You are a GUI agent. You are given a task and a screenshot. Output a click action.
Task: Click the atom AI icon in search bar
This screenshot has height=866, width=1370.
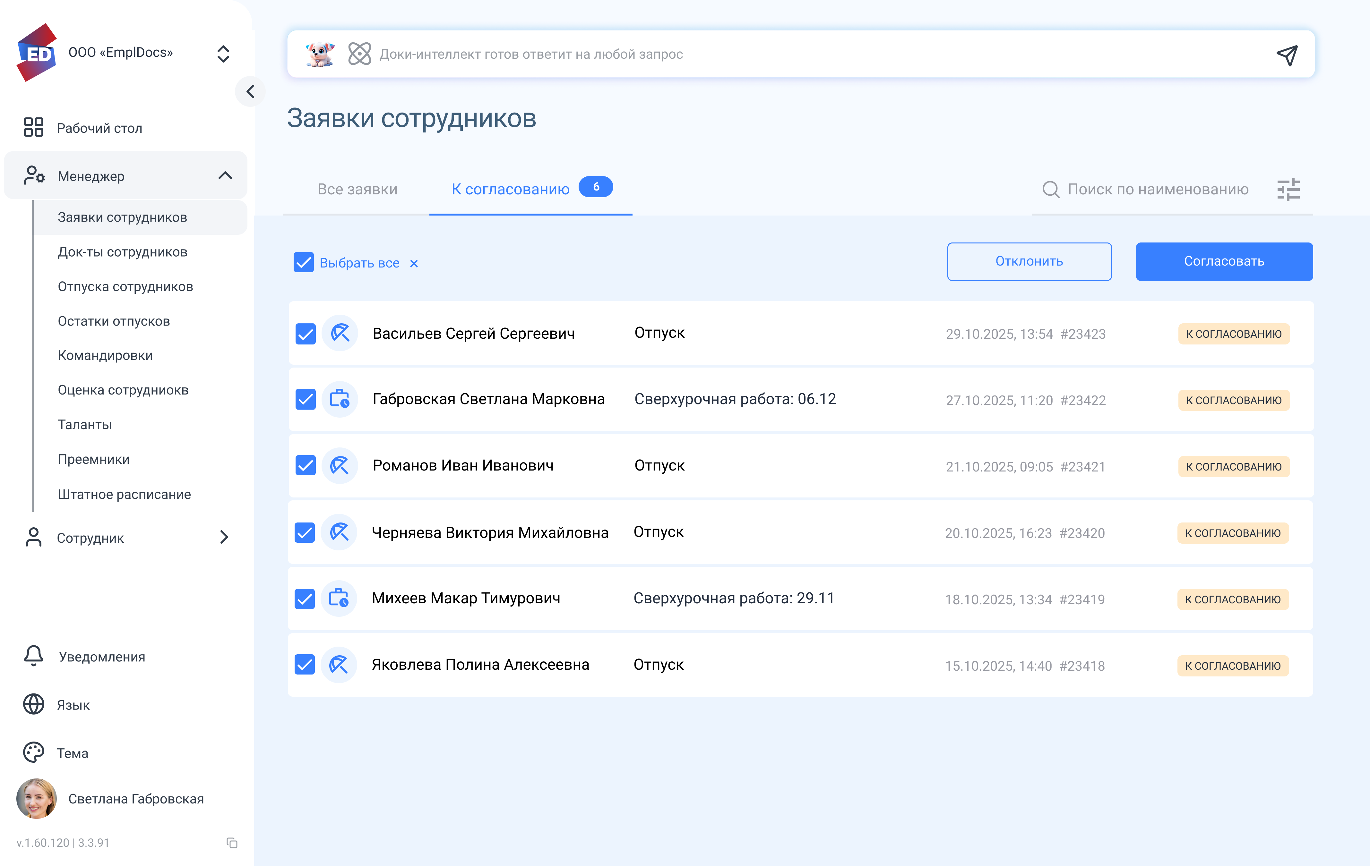[x=359, y=54]
